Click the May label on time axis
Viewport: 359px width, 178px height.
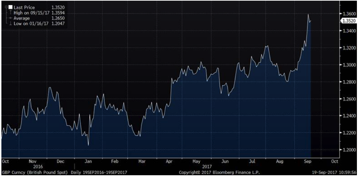tap(197, 161)
